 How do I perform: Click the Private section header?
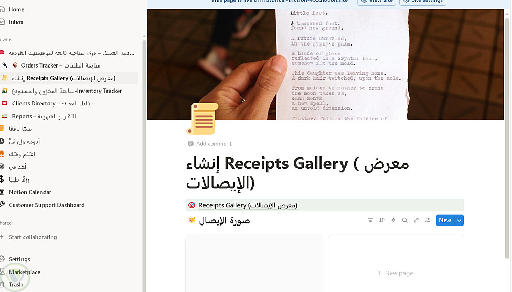tap(6, 40)
